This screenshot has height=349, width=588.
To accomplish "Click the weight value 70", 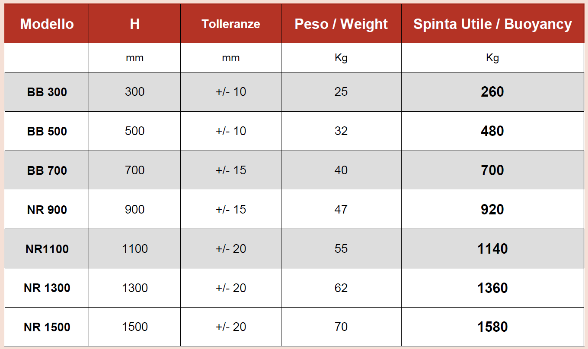I will coord(341,327).
